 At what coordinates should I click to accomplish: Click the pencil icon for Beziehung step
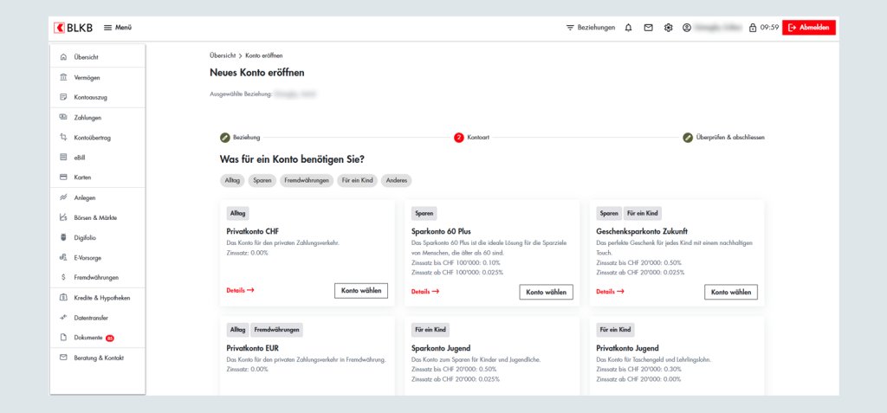tap(225, 137)
